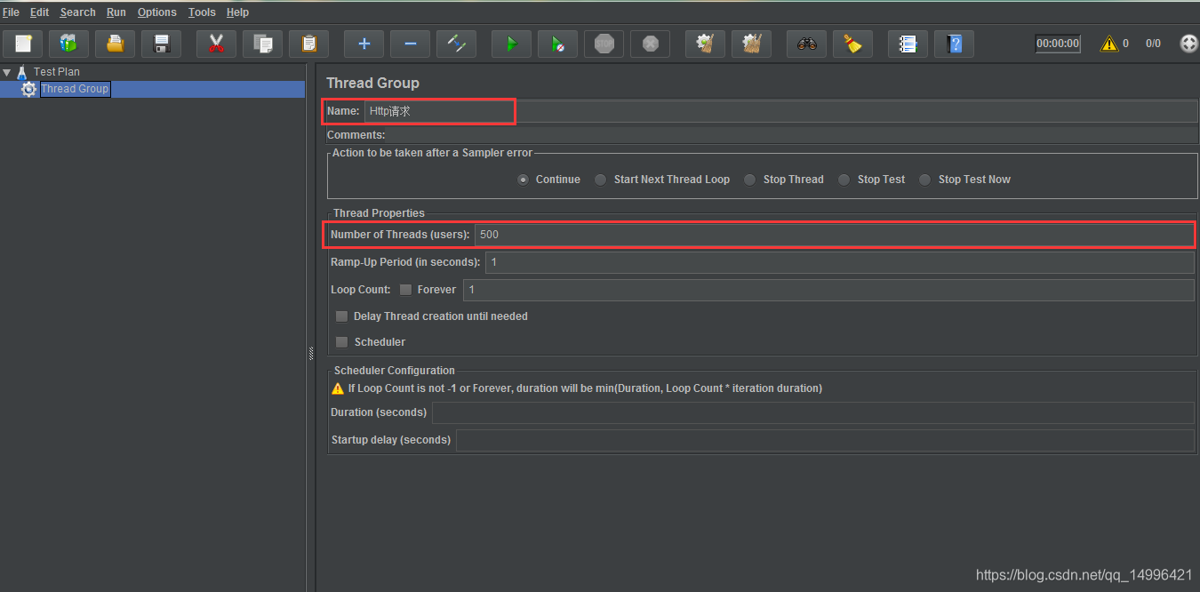Open the Tools menu
The image size is (1200, 592).
point(202,12)
